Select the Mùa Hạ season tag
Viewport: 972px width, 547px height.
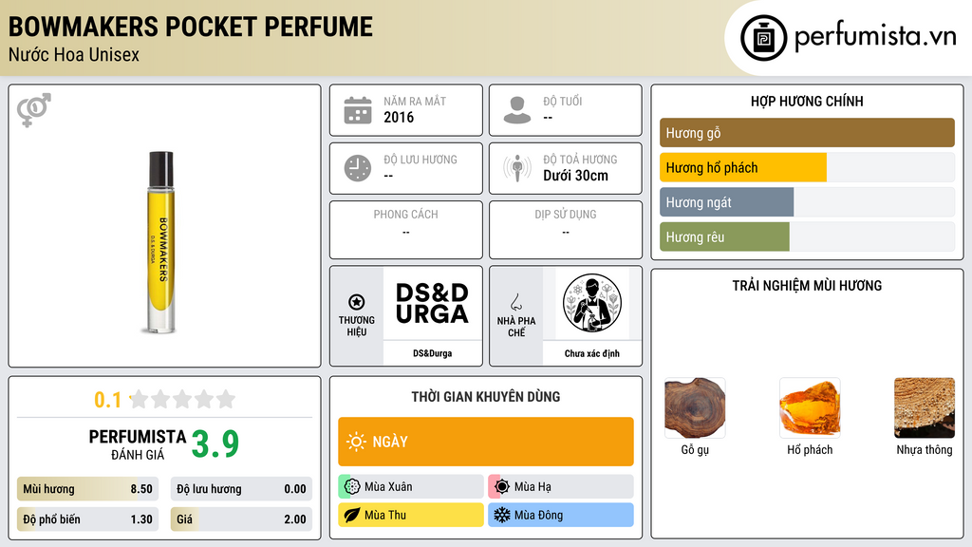(x=560, y=487)
